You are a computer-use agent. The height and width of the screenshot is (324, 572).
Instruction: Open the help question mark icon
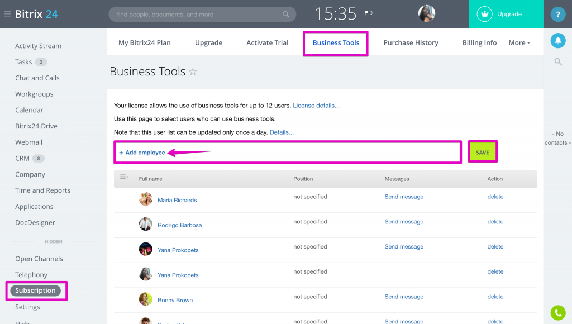tap(558, 14)
